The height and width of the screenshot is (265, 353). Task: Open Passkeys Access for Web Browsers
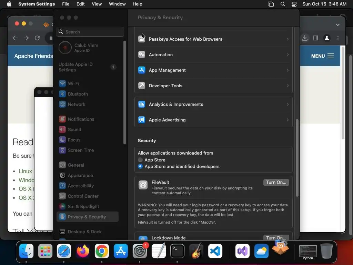213,39
